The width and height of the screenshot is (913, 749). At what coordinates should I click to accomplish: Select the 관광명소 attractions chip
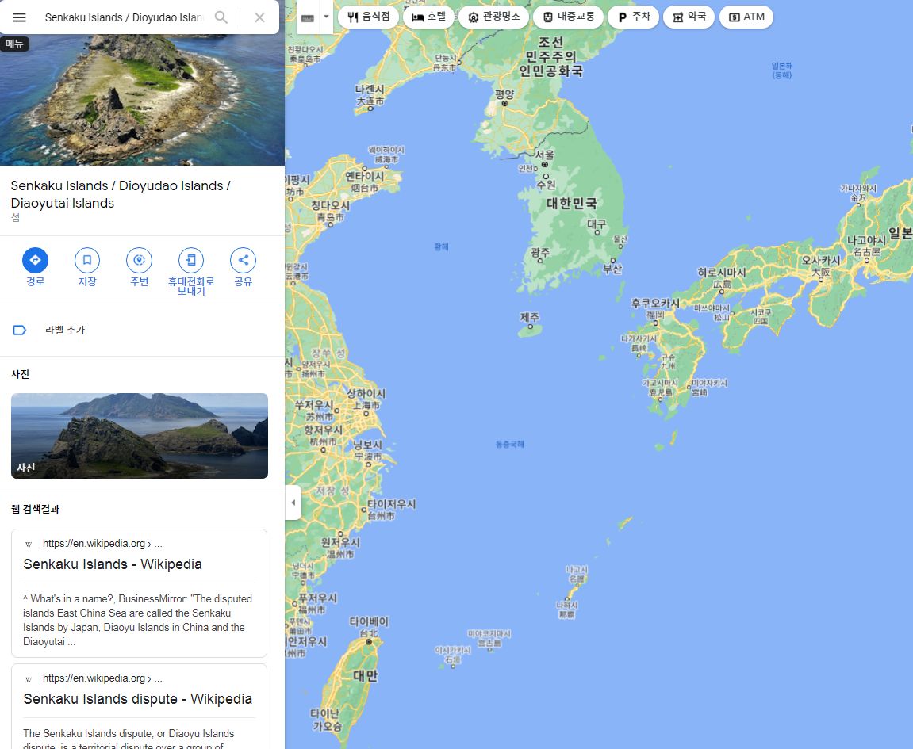(x=493, y=17)
